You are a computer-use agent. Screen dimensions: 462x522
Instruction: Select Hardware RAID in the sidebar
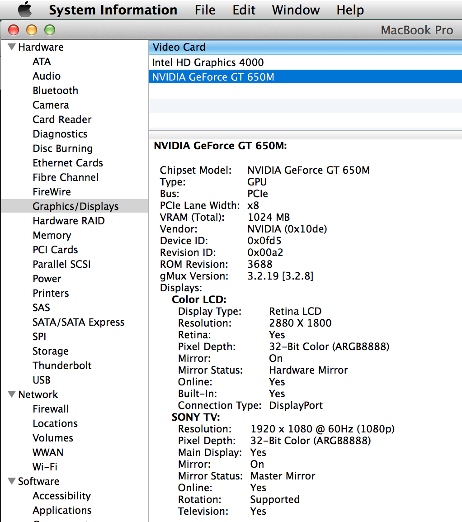(x=69, y=221)
